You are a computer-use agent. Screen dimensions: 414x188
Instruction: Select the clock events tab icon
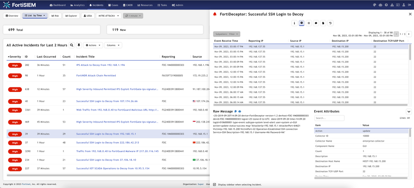click(302, 23)
